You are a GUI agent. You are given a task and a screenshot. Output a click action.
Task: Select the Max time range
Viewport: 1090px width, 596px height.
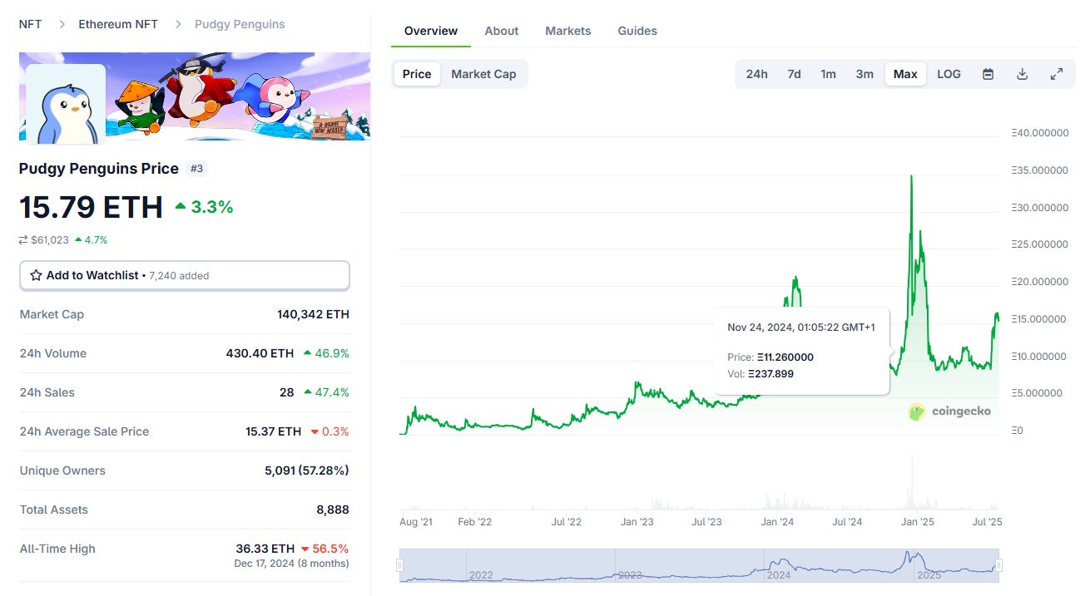(x=905, y=74)
